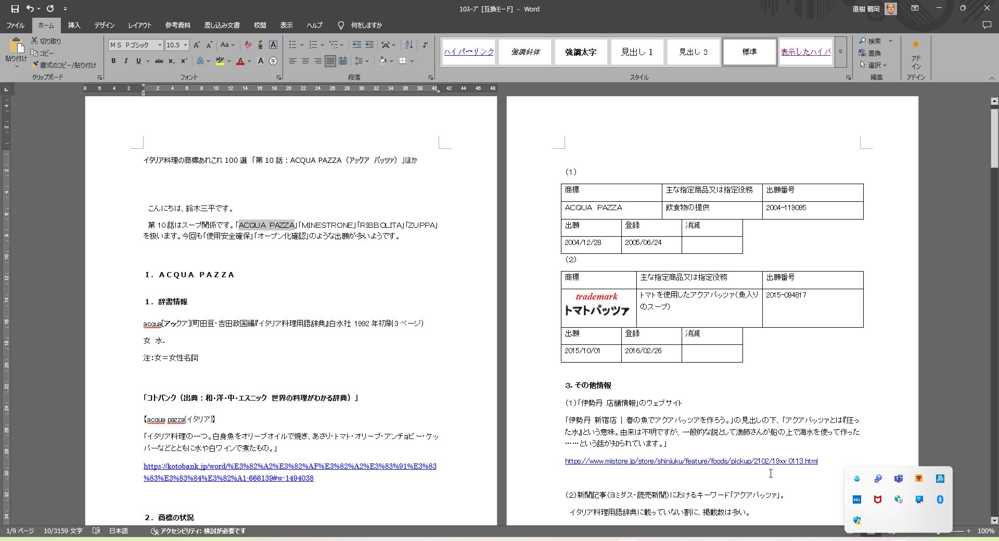Click the Format Painter brush icon
This screenshot has height=541, width=999.
pyautogui.click(x=35, y=65)
